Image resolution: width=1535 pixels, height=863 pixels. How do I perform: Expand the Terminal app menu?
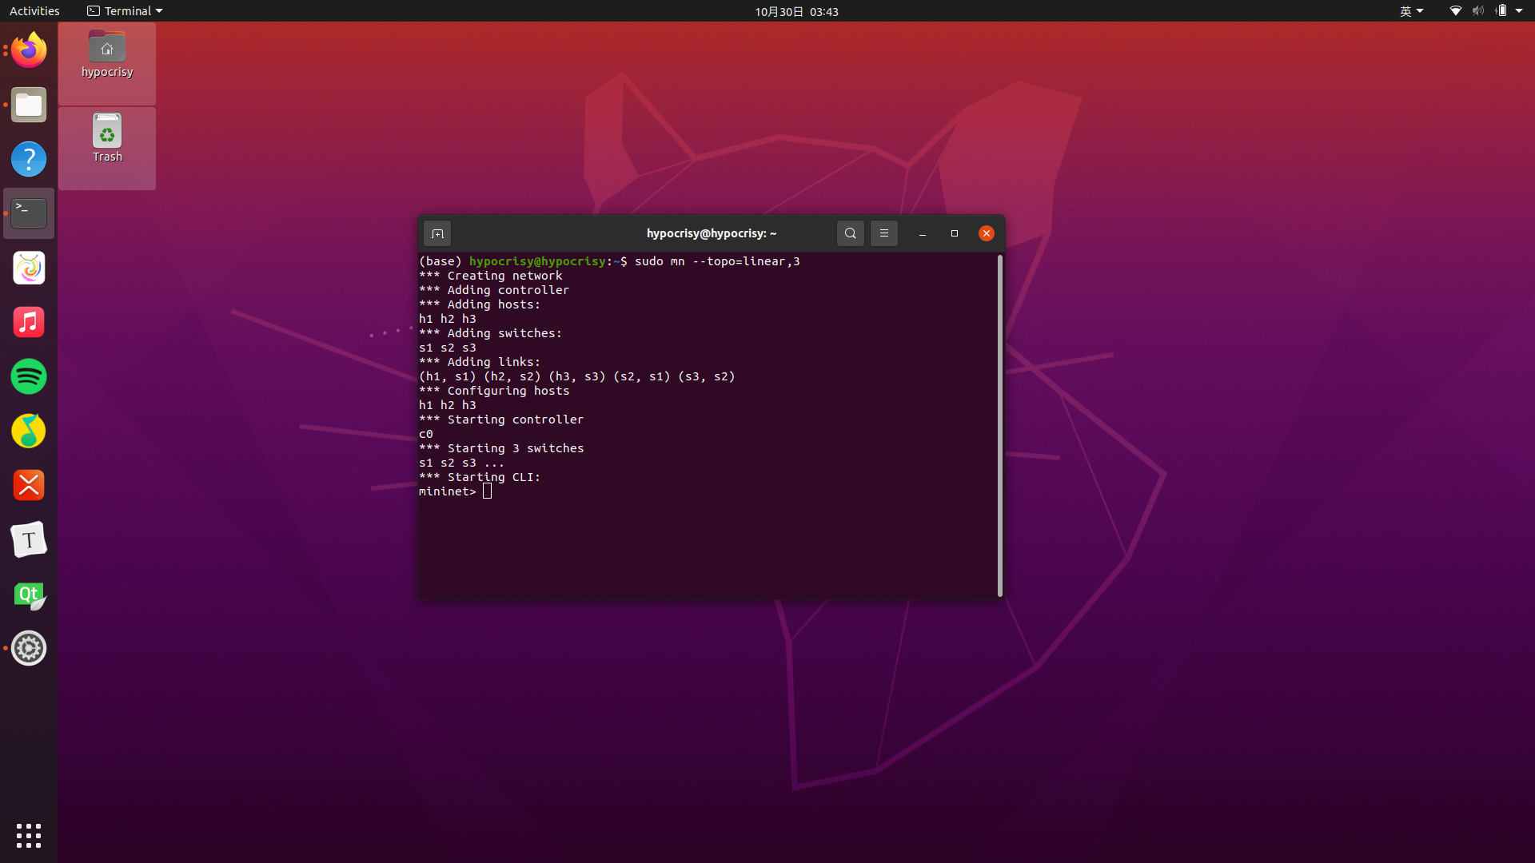(x=125, y=11)
